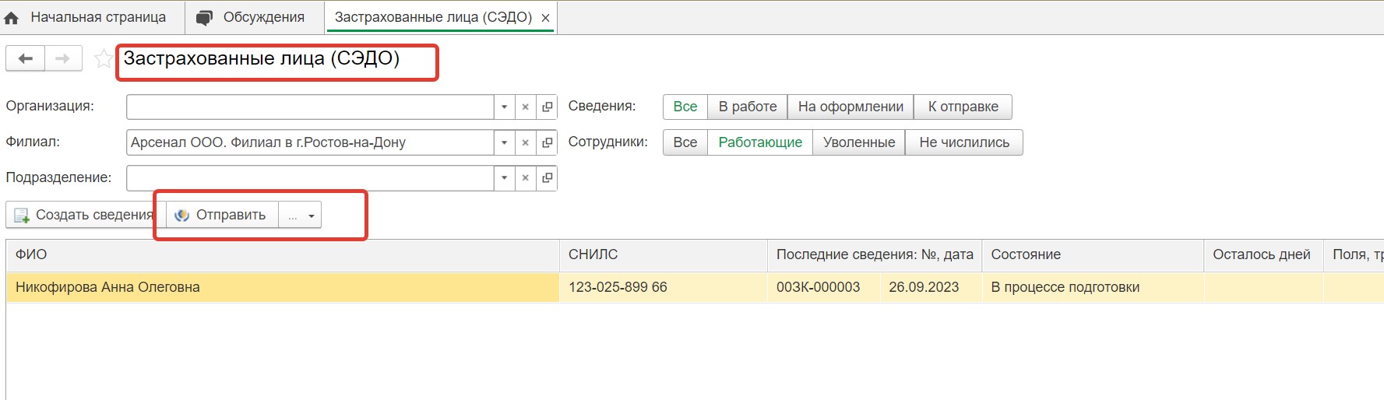1384x400 pixels.
Task: Click the speech bubble icon on the Обсуждения tab
Action: point(204,18)
